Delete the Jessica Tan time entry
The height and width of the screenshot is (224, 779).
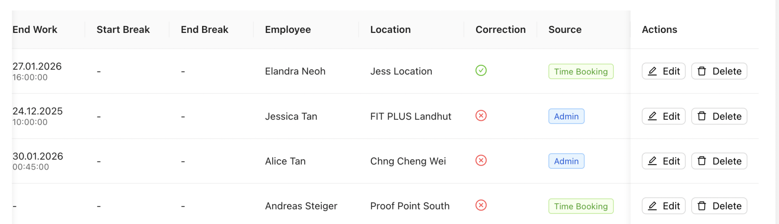[x=719, y=116]
